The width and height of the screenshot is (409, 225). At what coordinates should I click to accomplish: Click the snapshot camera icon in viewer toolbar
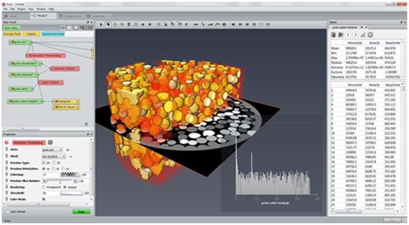(x=224, y=25)
